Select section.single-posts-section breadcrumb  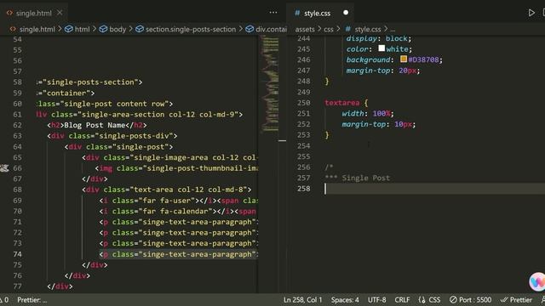[x=191, y=29]
